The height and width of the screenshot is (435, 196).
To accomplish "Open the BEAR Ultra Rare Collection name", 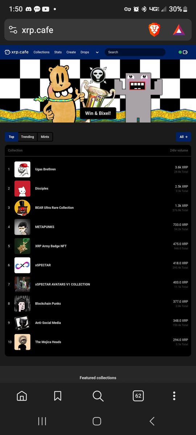I will pyautogui.click(x=54, y=208).
